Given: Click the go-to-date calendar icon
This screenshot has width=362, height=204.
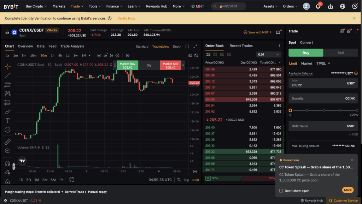Looking at the screenshot, I should (71, 180).
